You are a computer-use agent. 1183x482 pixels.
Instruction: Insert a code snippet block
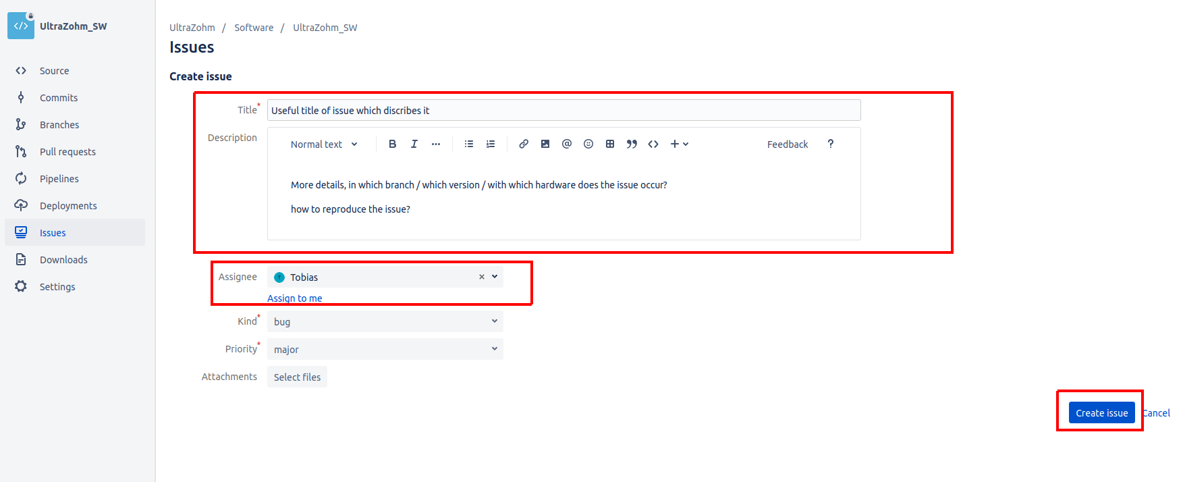point(653,144)
